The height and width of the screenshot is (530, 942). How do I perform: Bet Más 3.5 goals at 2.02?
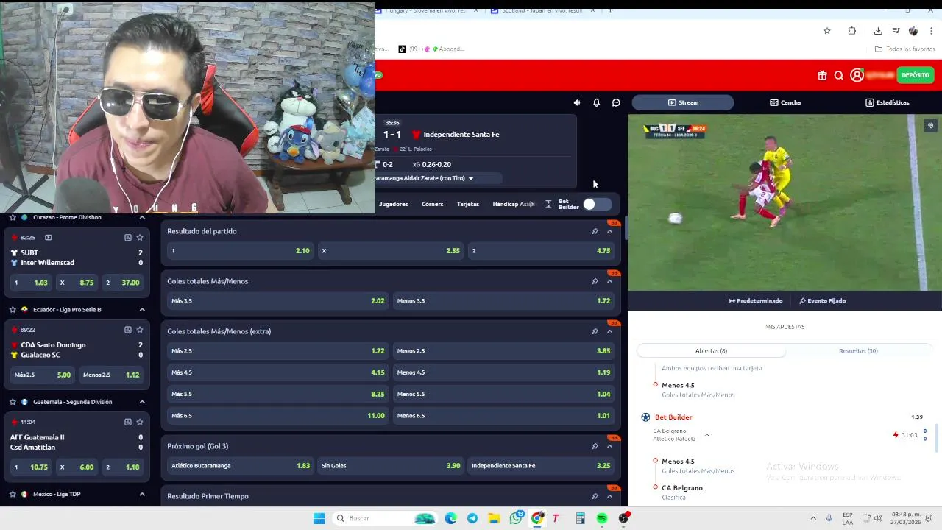[277, 301]
